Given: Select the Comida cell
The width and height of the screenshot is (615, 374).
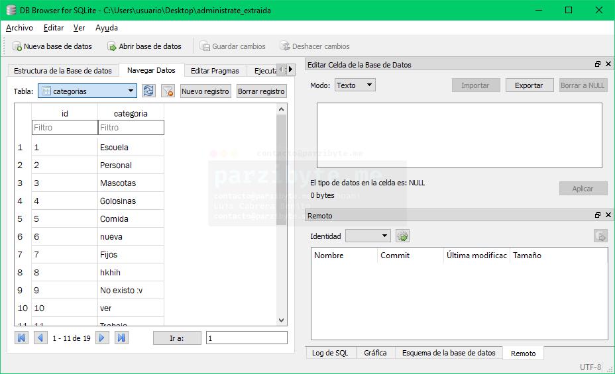Looking at the screenshot, I should pos(131,219).
